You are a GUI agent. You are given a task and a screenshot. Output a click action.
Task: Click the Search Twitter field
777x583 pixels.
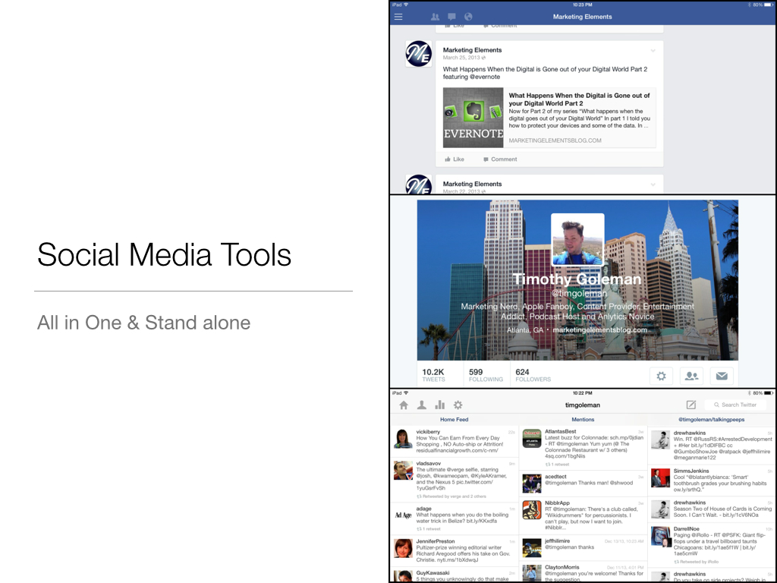(x=738, y=405)
